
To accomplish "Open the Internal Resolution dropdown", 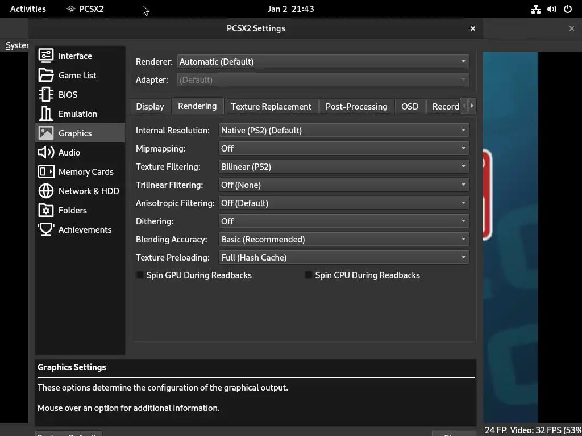I will 344,130.
